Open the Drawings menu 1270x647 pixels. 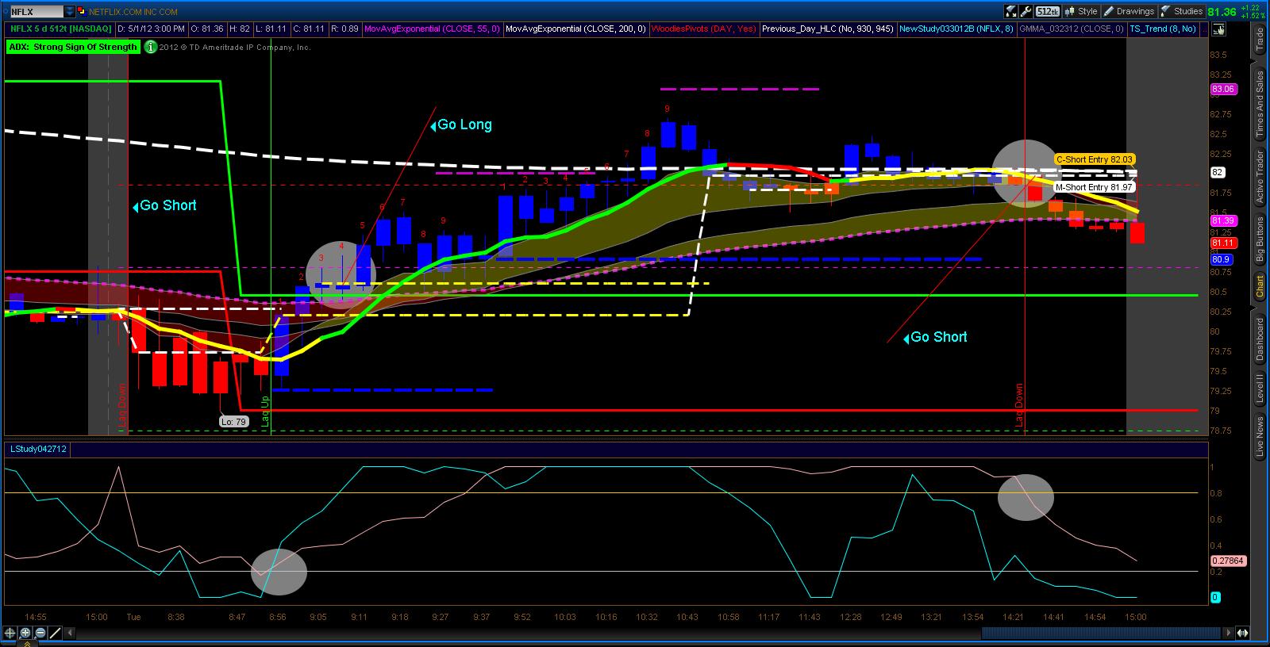click(x=1128, y=11)
